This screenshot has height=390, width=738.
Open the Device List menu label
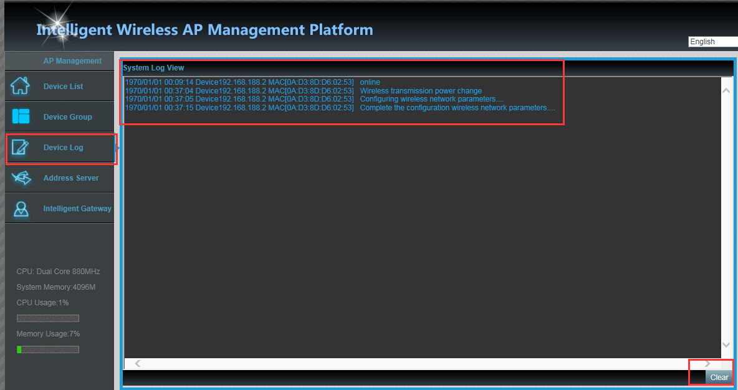click(63, 87)
